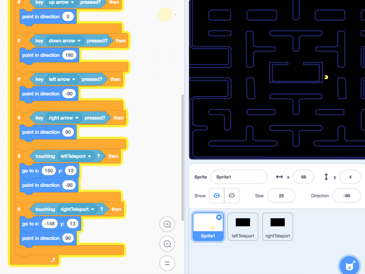This screenshot has width=365, height=274.
Task: Click the x position arrows icon
Action: [x=279, y=177]
